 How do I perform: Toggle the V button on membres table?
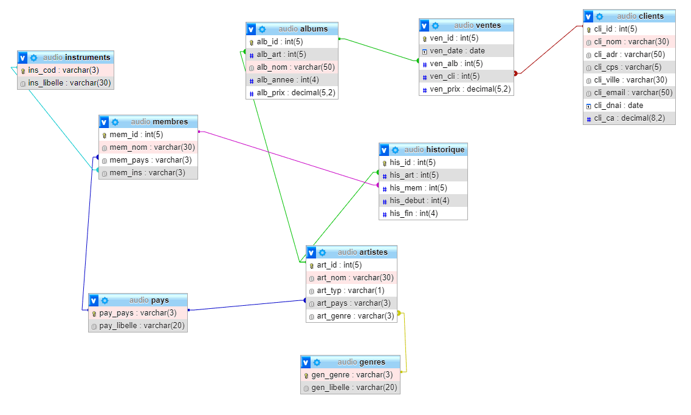click(104, 122)
